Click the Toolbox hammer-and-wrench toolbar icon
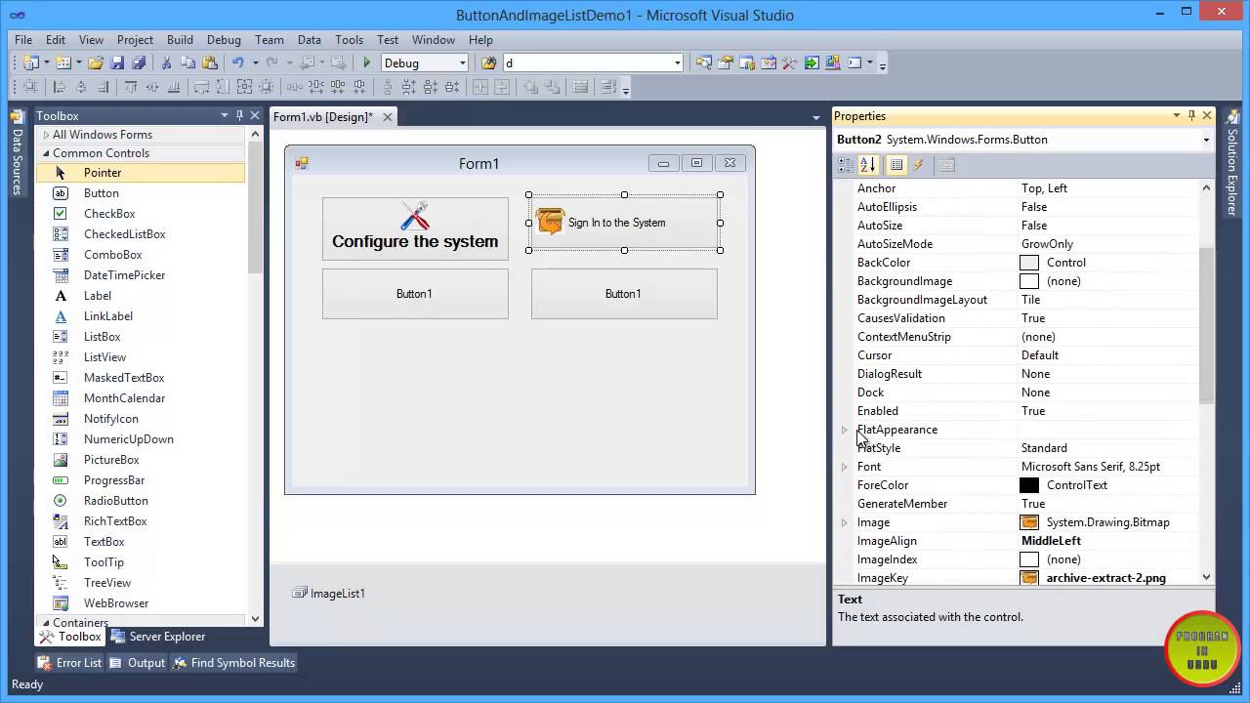 790,62
